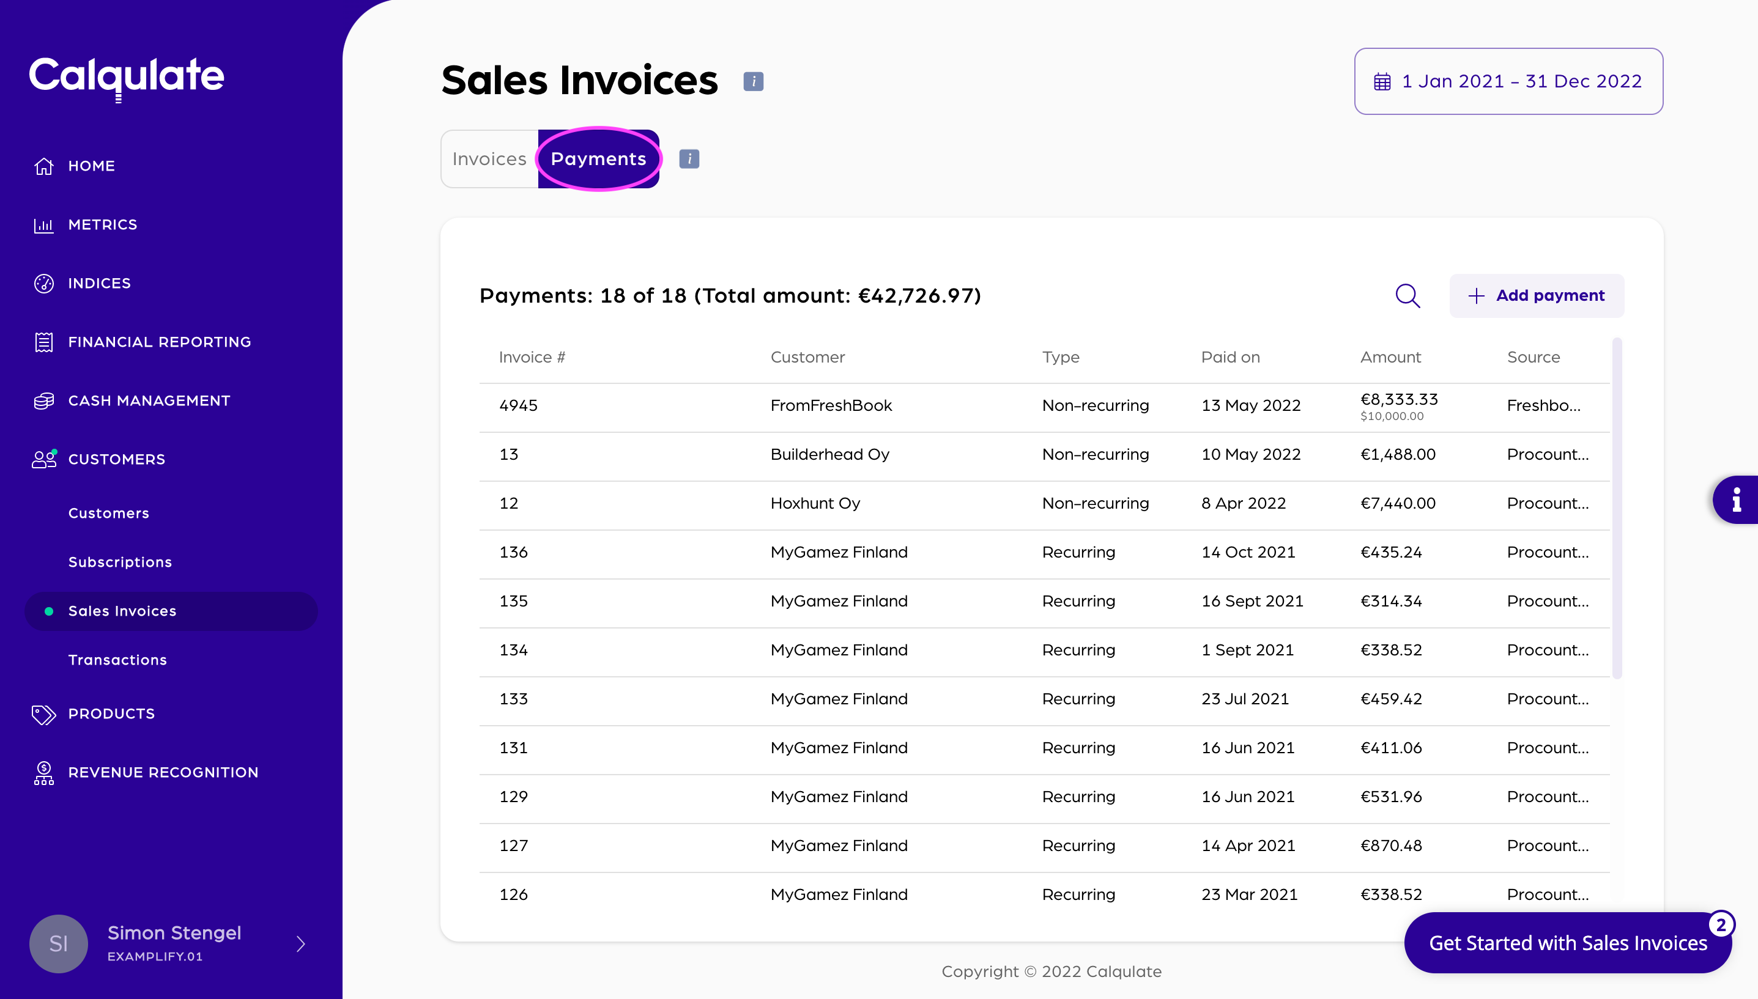
Task: Click the payments table vertical scrollbar
Action: tap(1617, 507)
